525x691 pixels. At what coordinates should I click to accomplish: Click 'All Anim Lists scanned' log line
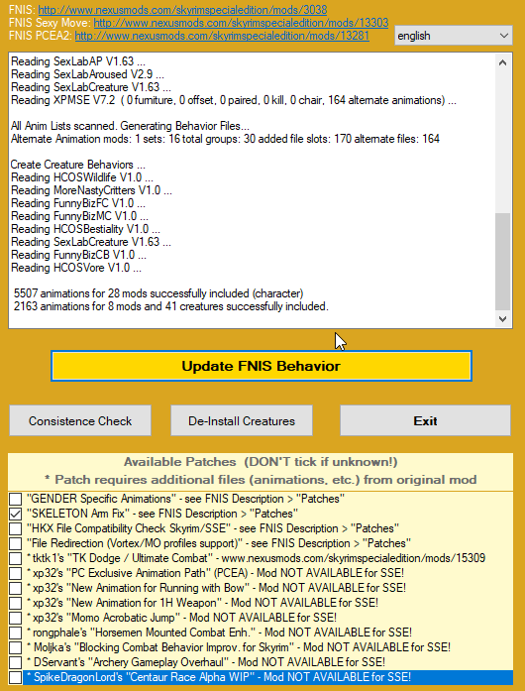pos(132,126)
